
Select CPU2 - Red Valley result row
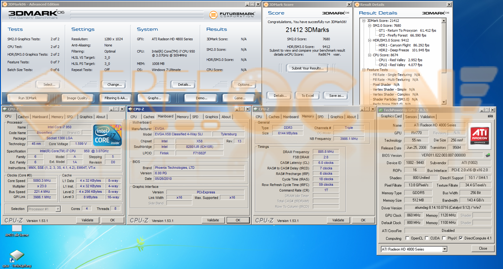tap(400, 65)
